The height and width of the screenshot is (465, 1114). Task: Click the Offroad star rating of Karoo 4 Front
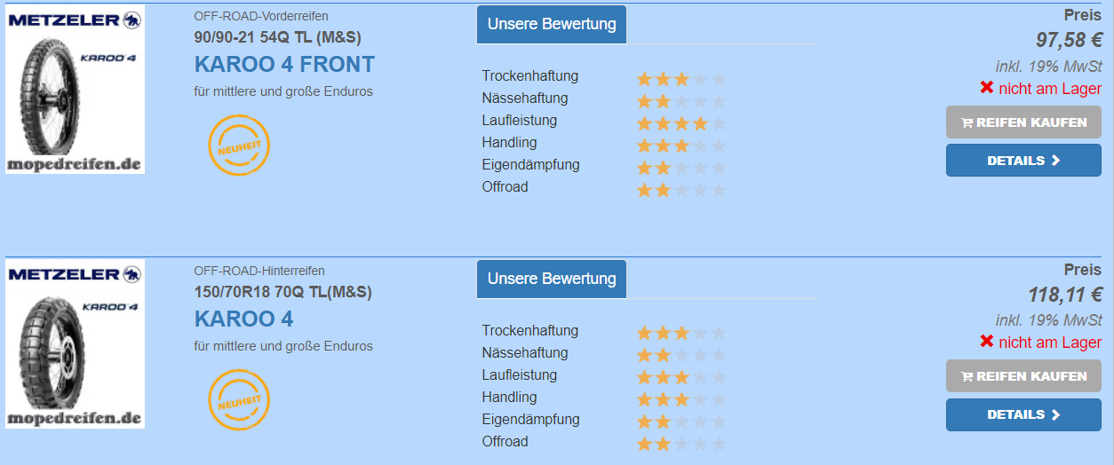click(681, 190)
